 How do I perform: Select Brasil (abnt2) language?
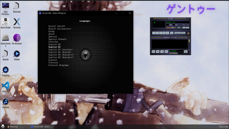point(57,26)
